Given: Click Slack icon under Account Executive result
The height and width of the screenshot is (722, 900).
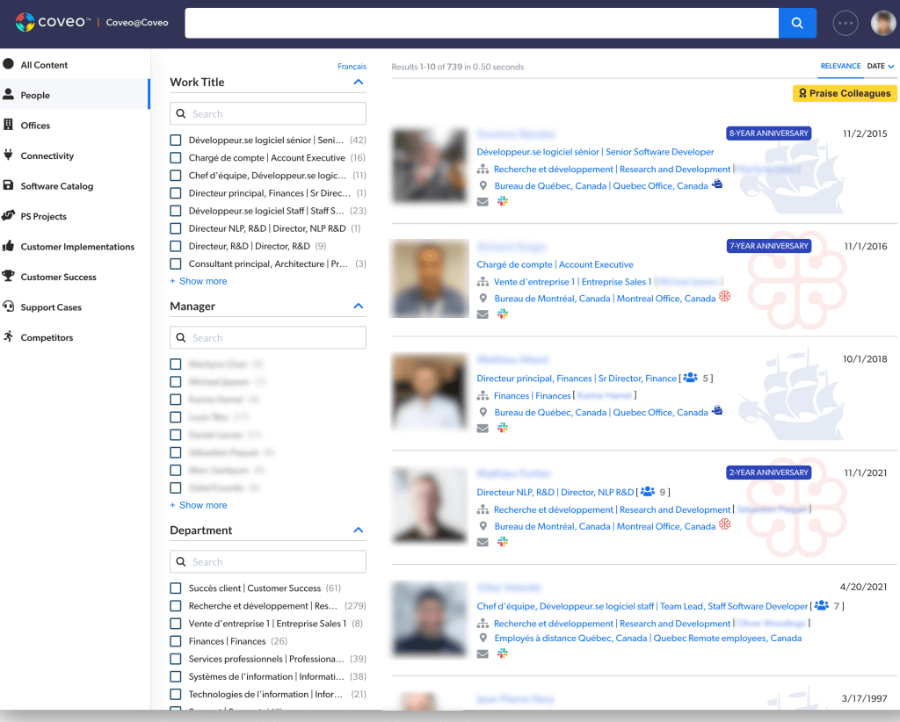Looking at the screenshot, I should pos(503,314).
